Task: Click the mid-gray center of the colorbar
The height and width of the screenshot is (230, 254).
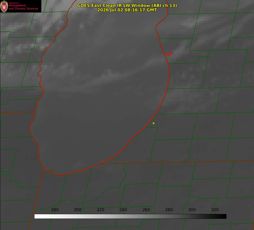Action: click(130, 217)
